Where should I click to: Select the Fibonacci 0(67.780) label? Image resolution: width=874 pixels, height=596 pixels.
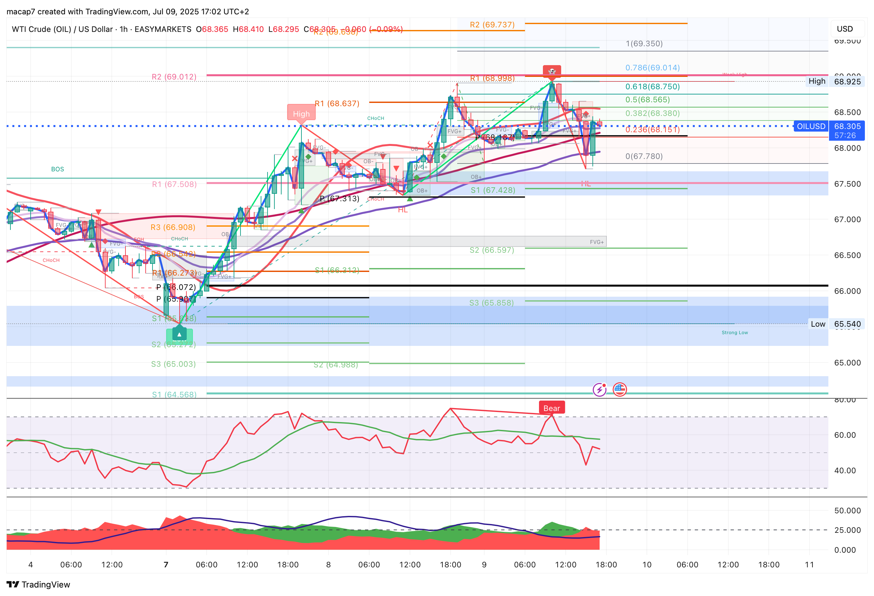644,156
